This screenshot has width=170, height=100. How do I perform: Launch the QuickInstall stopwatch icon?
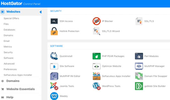coord(54,56)
